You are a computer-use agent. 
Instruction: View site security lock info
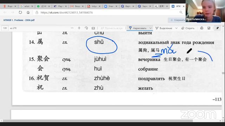37,13
